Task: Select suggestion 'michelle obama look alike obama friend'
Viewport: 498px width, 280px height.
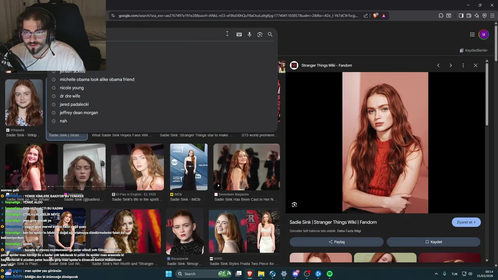Action: pos(97,79)
